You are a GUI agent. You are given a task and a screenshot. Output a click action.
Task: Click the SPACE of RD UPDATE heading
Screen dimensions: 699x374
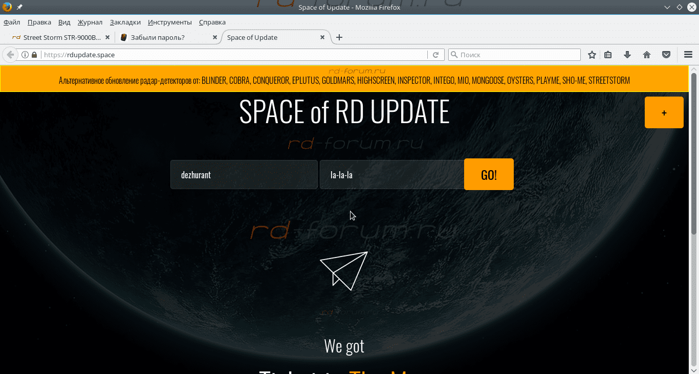coord(344,112)
